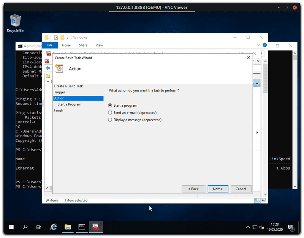Open View ribbon tab in Explorer

[x=99, y=45]
